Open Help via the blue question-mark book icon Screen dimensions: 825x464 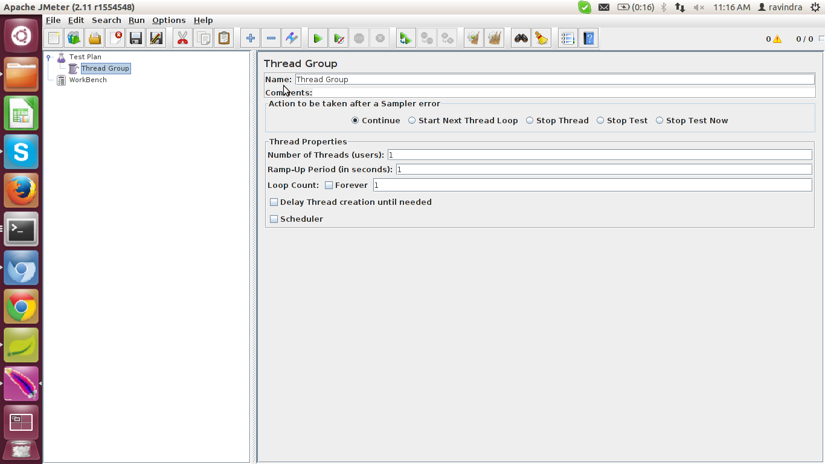(x=589, y=39)
